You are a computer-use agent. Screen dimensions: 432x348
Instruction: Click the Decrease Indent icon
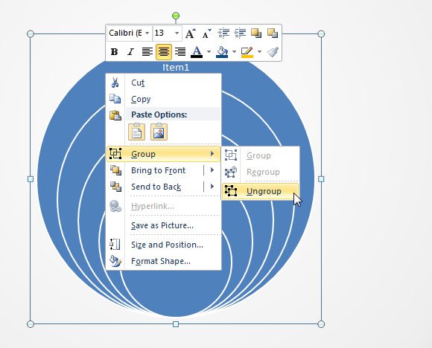[223, 33]
